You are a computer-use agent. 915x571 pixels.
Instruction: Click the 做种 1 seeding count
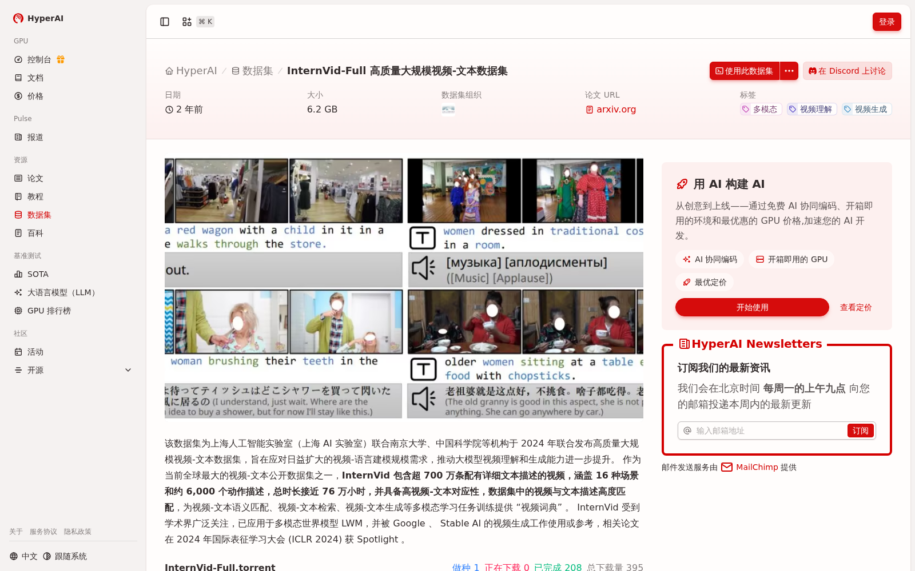(466, 567)
